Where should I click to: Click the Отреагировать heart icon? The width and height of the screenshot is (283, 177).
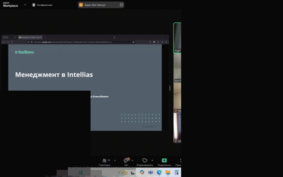tap(145, 161)
